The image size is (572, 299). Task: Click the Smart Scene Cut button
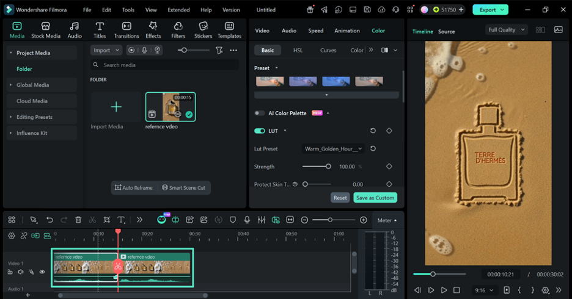tap(183, 187)
